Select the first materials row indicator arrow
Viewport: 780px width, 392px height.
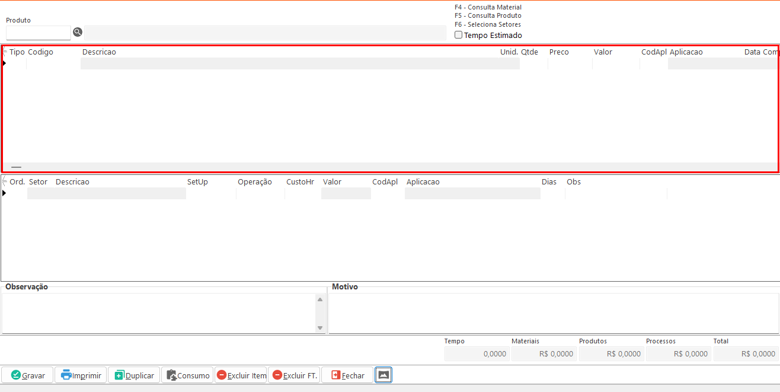pos(4,63)
